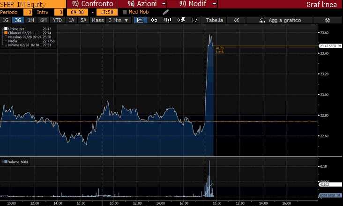Select the histogram bar chart icon
343x206 pixels.
168,20
